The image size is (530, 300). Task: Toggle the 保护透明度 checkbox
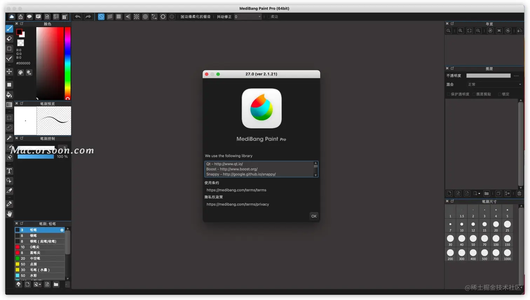click(x=448, y=94)
